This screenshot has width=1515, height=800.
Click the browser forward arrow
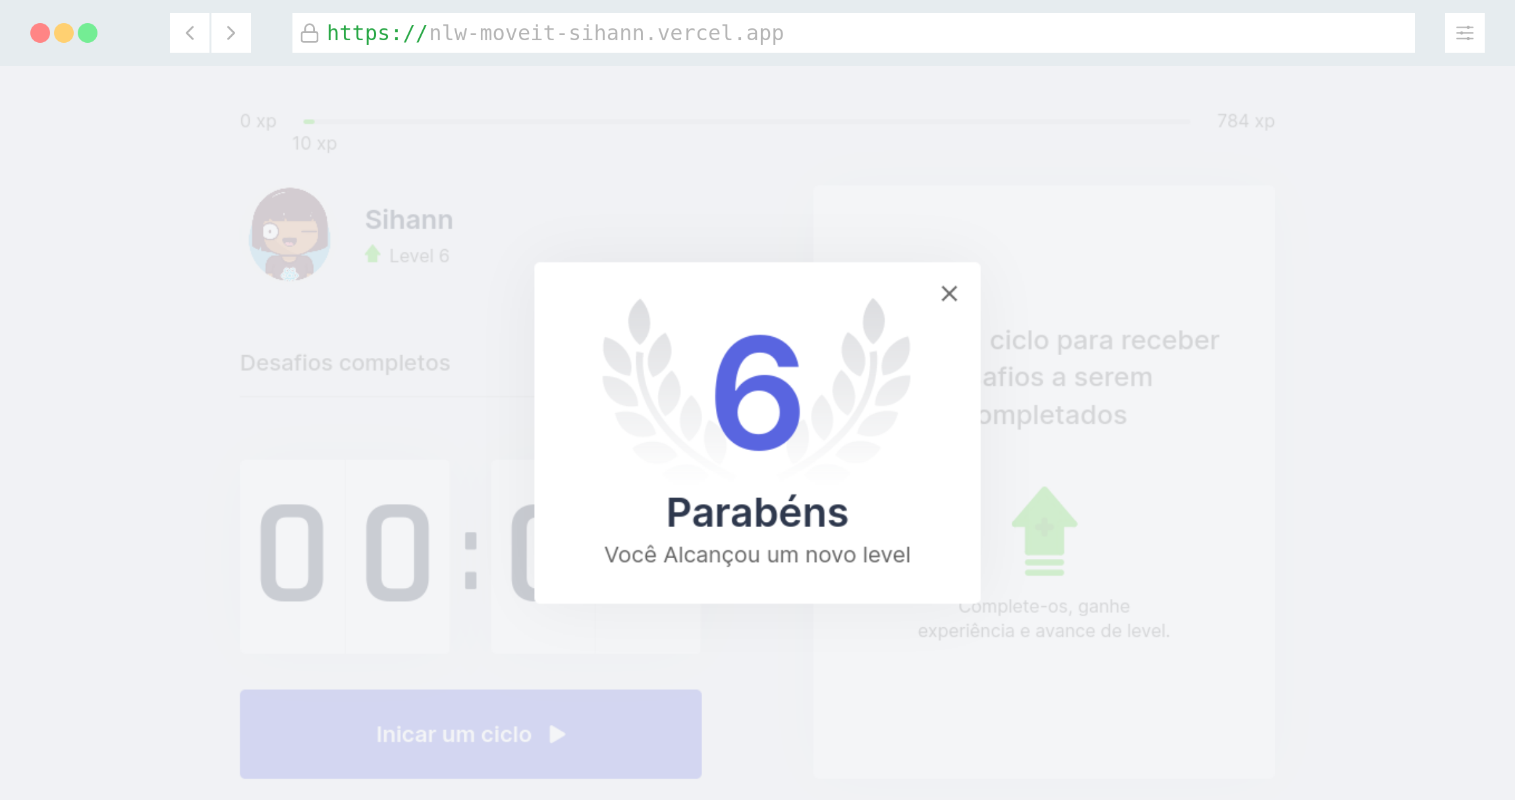(x=231, y=33)
